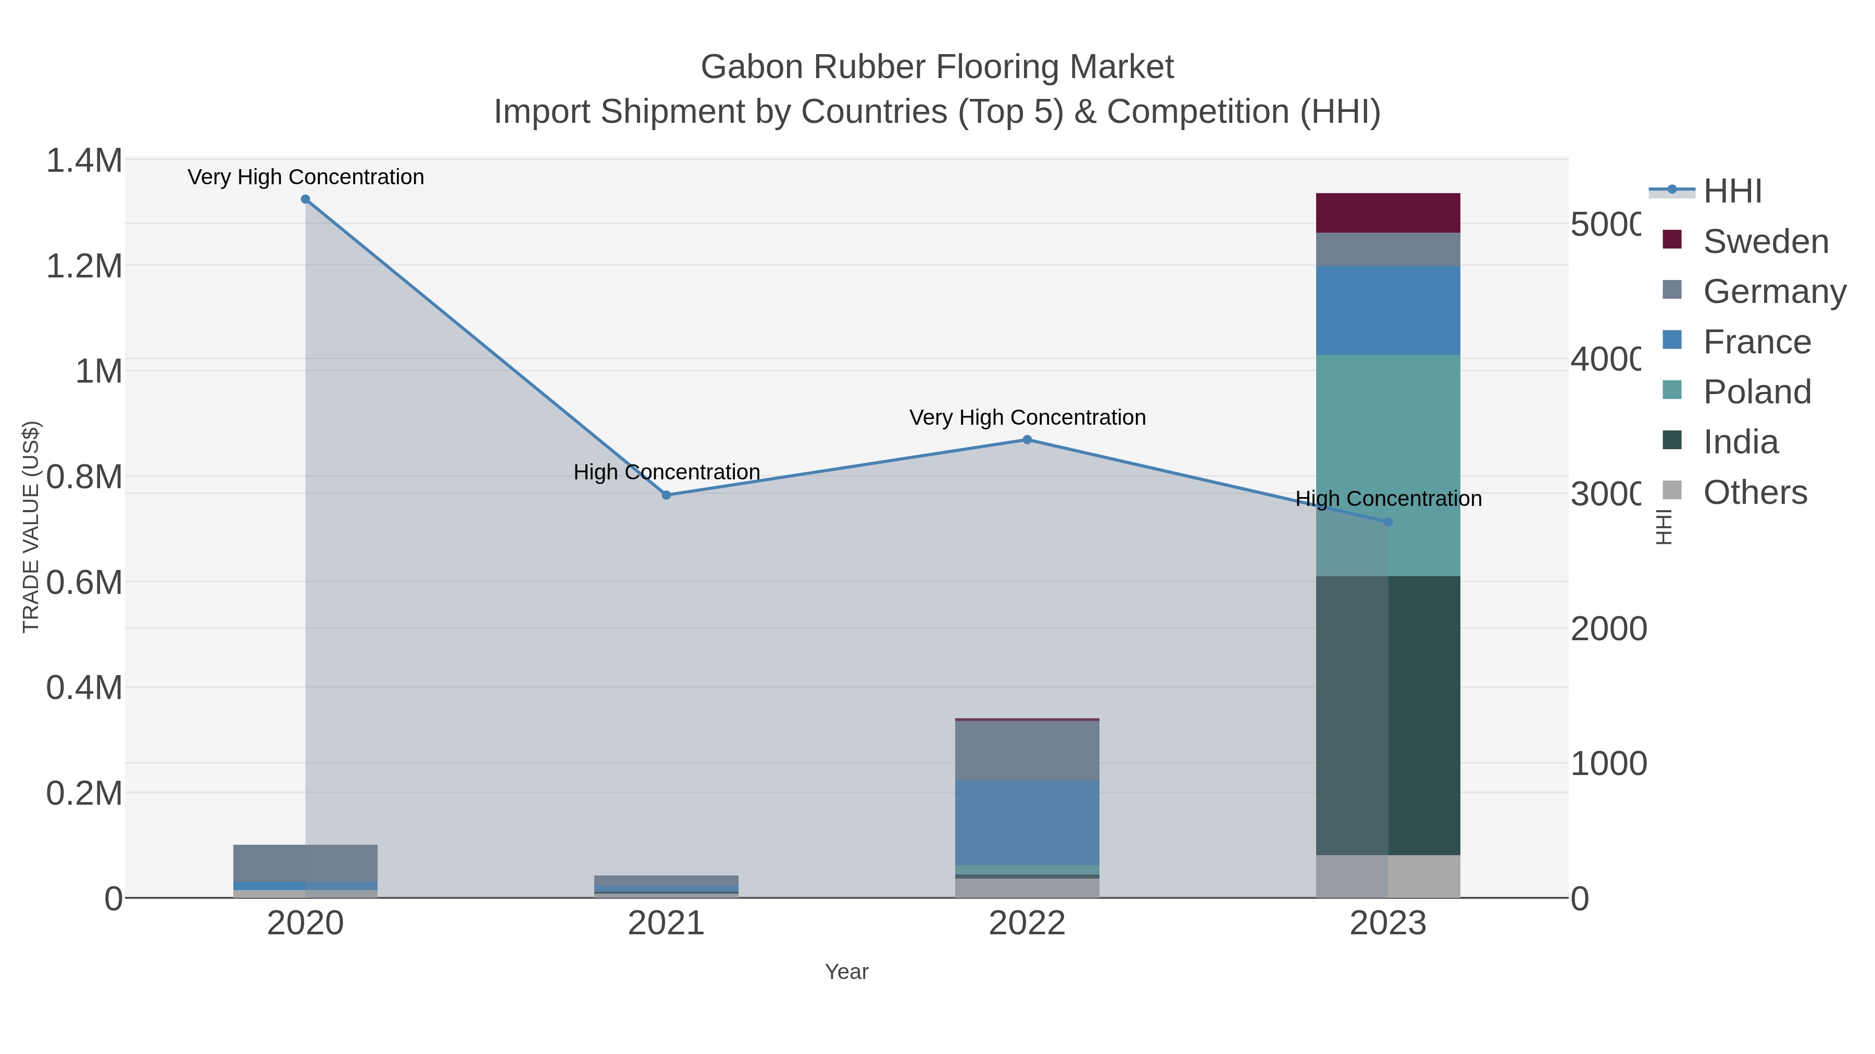Click the Import Shipment by Countries subtitle
The height and width of the screenshot is (1054, 1875).
click(938, 112)
